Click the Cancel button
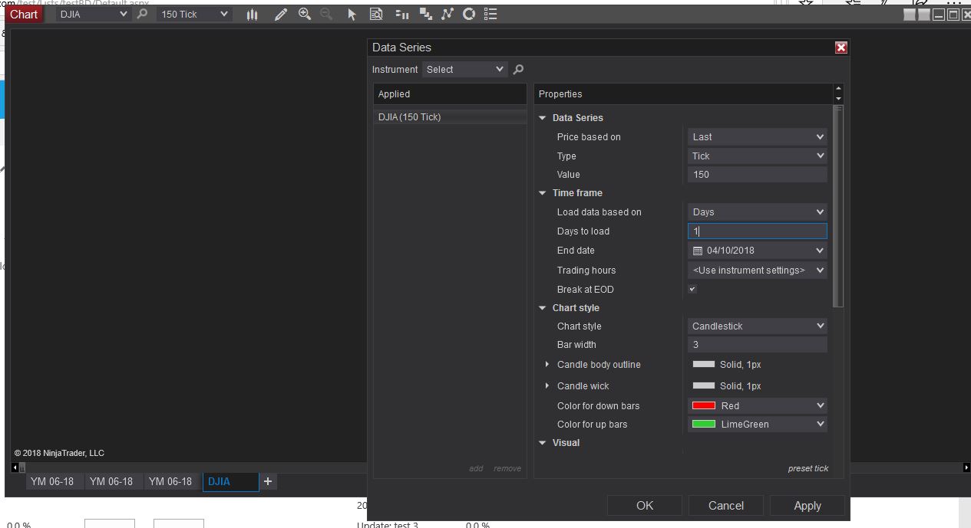The image size is (971, 528). (x=726, y=505)
